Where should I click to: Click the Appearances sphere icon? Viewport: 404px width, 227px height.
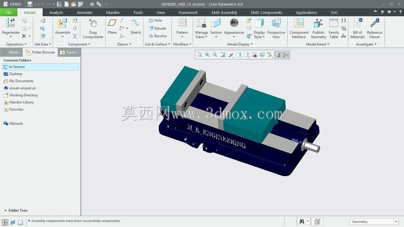pyautogui.click(x=234, y=23)
